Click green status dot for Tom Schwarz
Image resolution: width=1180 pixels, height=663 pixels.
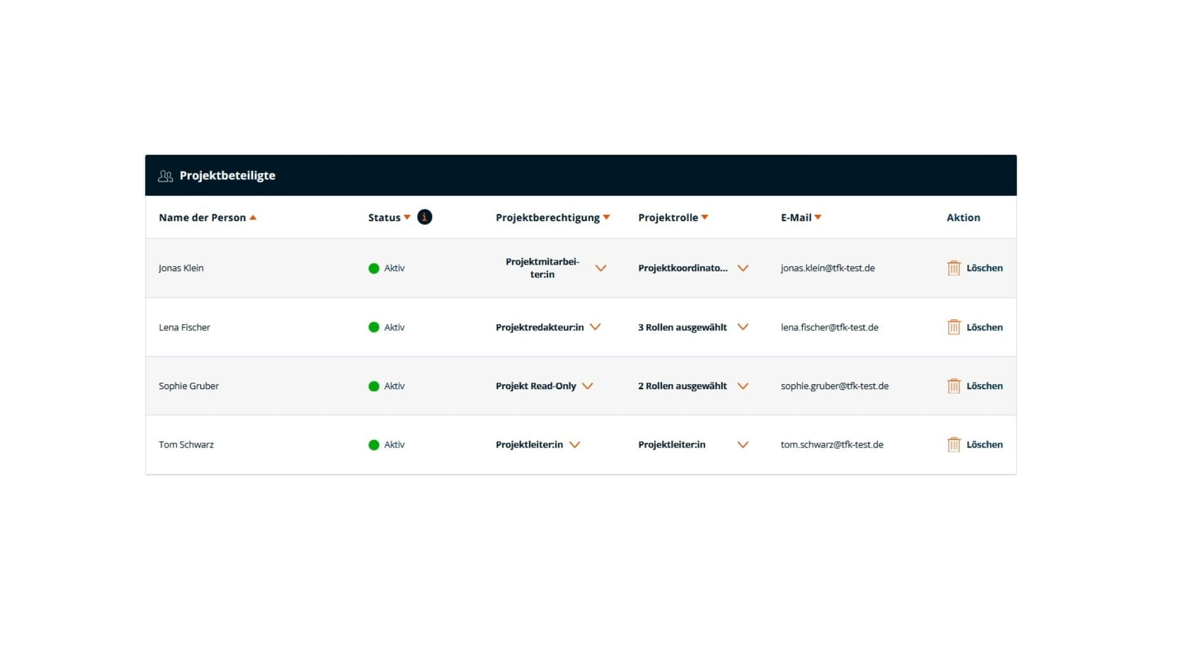(374, 445)
